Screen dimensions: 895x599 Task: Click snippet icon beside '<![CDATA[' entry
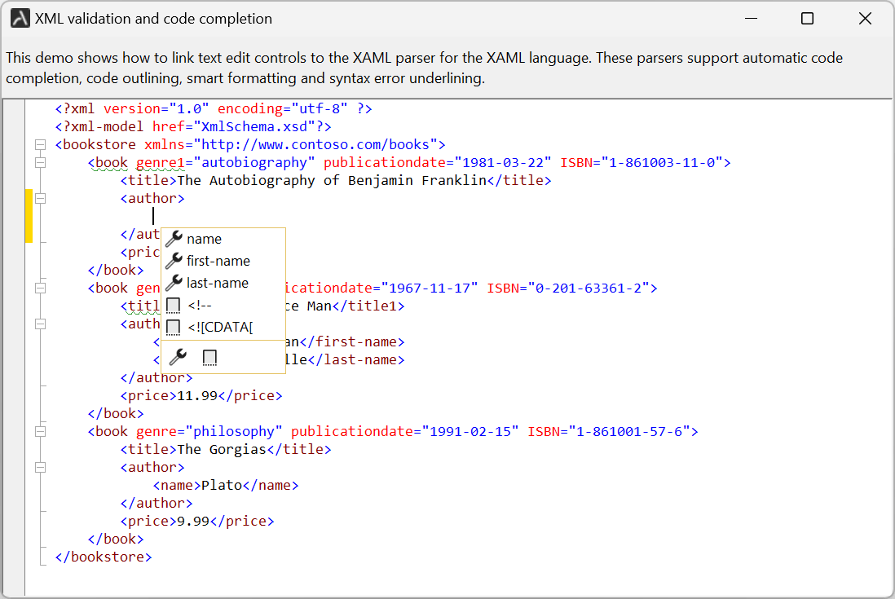point(173,328)
